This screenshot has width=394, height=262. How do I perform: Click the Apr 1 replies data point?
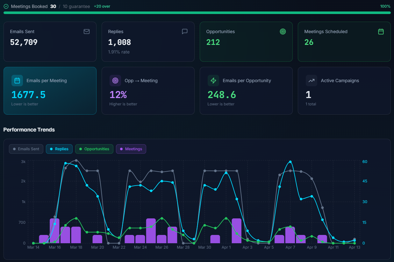pos(226,173)
